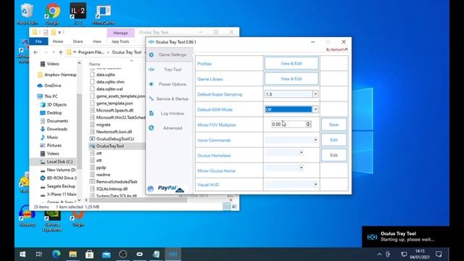This screenshot has height=261, width=464.
Task: Open App Tools tab in File Explorer
Action: 120,41
